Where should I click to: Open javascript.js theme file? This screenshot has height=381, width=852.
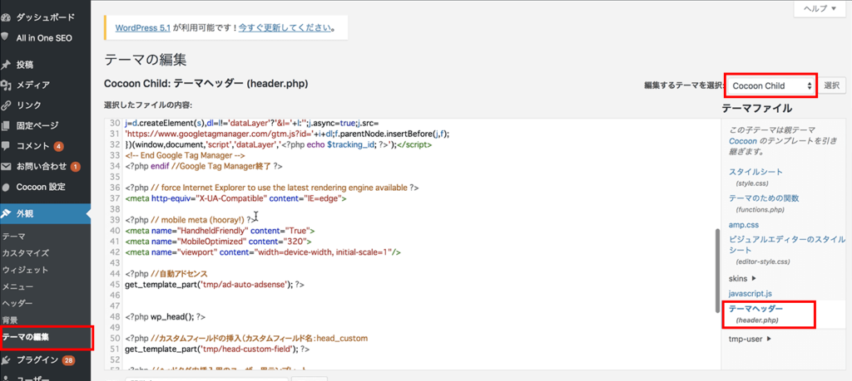750,293
